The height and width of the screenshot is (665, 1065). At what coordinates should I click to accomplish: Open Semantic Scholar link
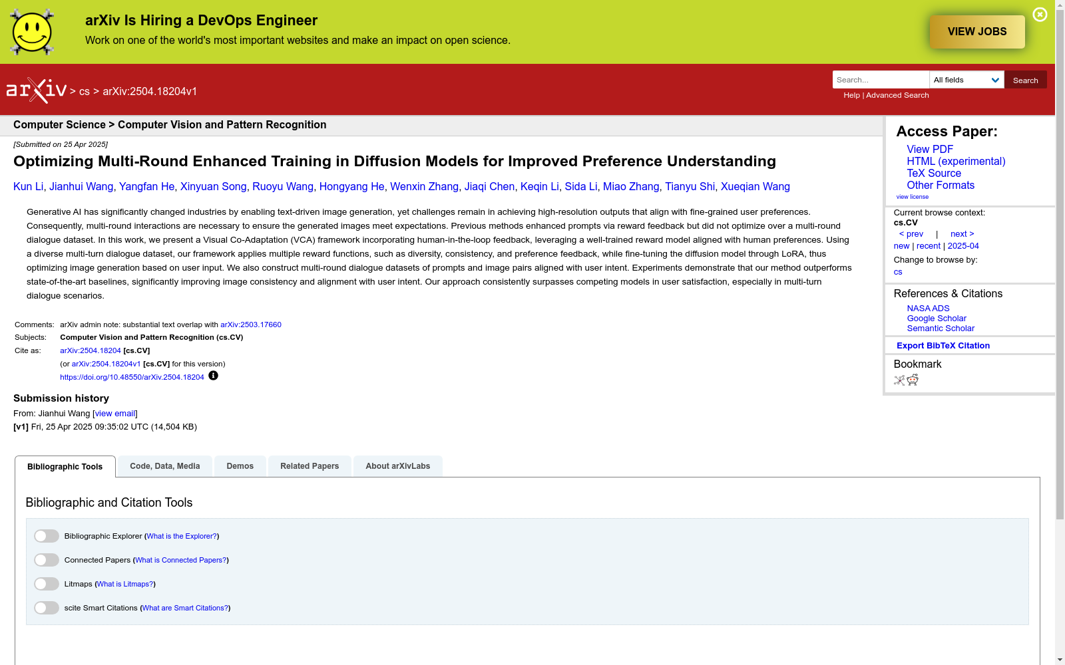tap(941, 329)
